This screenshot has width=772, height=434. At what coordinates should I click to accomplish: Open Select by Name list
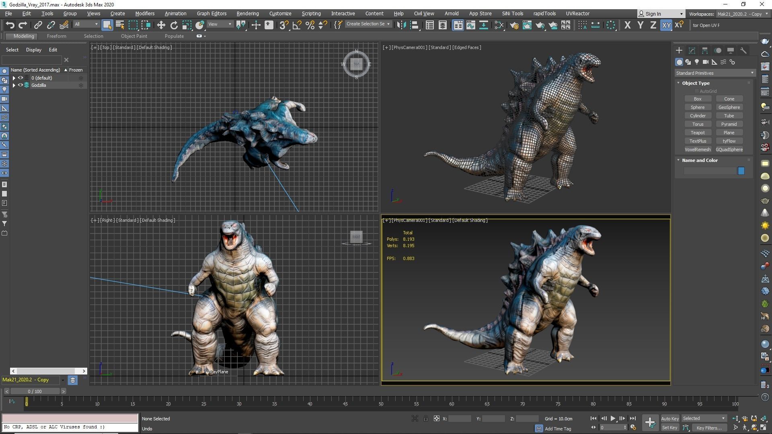pyautogui.click(x=120, y=25)
